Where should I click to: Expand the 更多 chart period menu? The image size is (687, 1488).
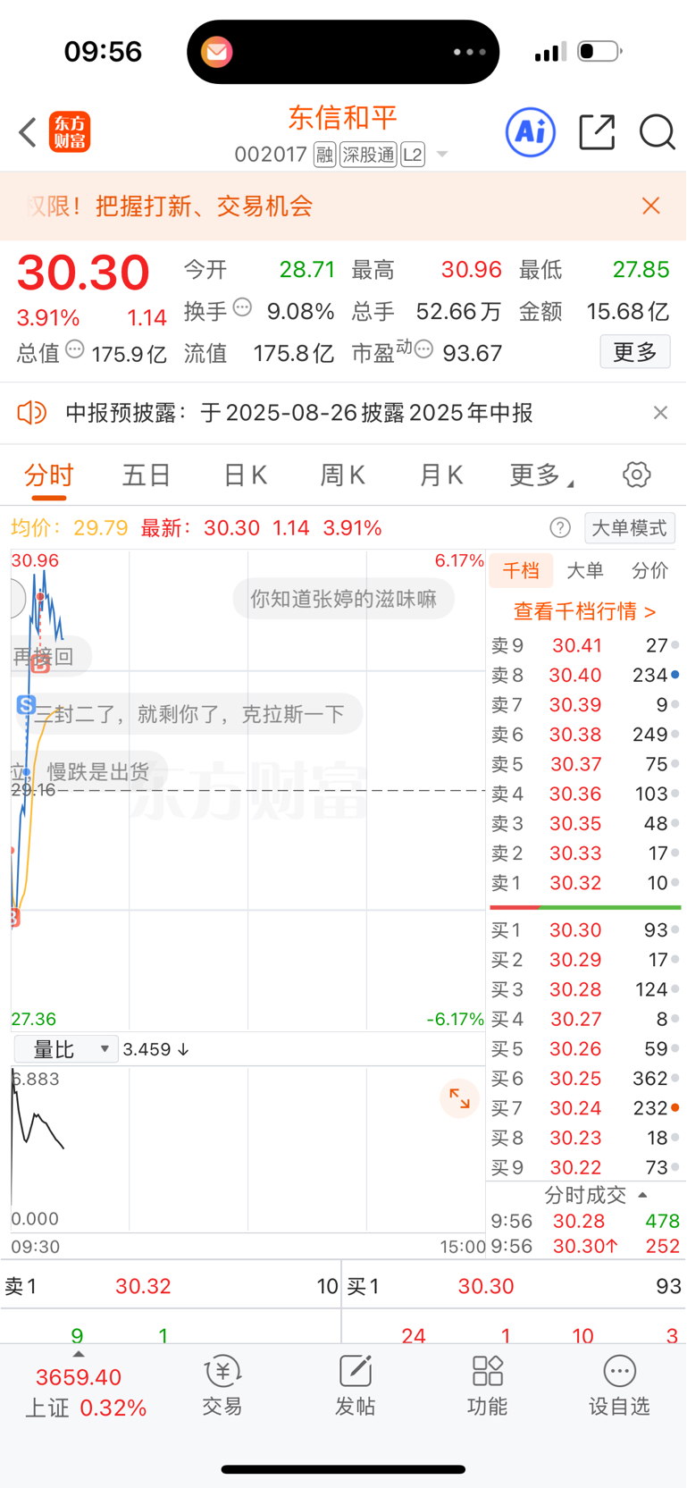(541, 475)
